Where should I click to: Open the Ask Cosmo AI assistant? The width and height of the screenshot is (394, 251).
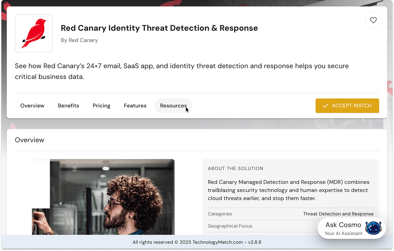pyautogui.click(x=351, y=228)
